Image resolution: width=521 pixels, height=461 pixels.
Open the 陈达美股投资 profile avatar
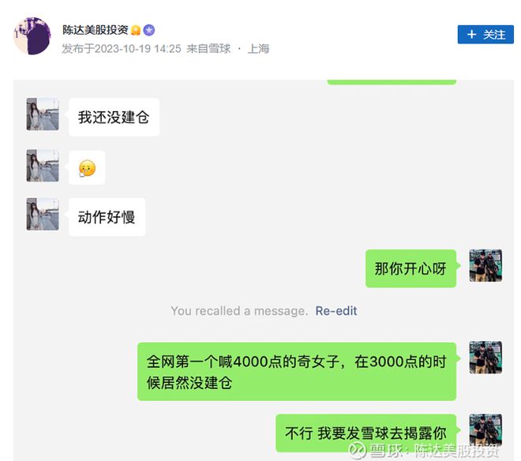click(x=32, y=36)
